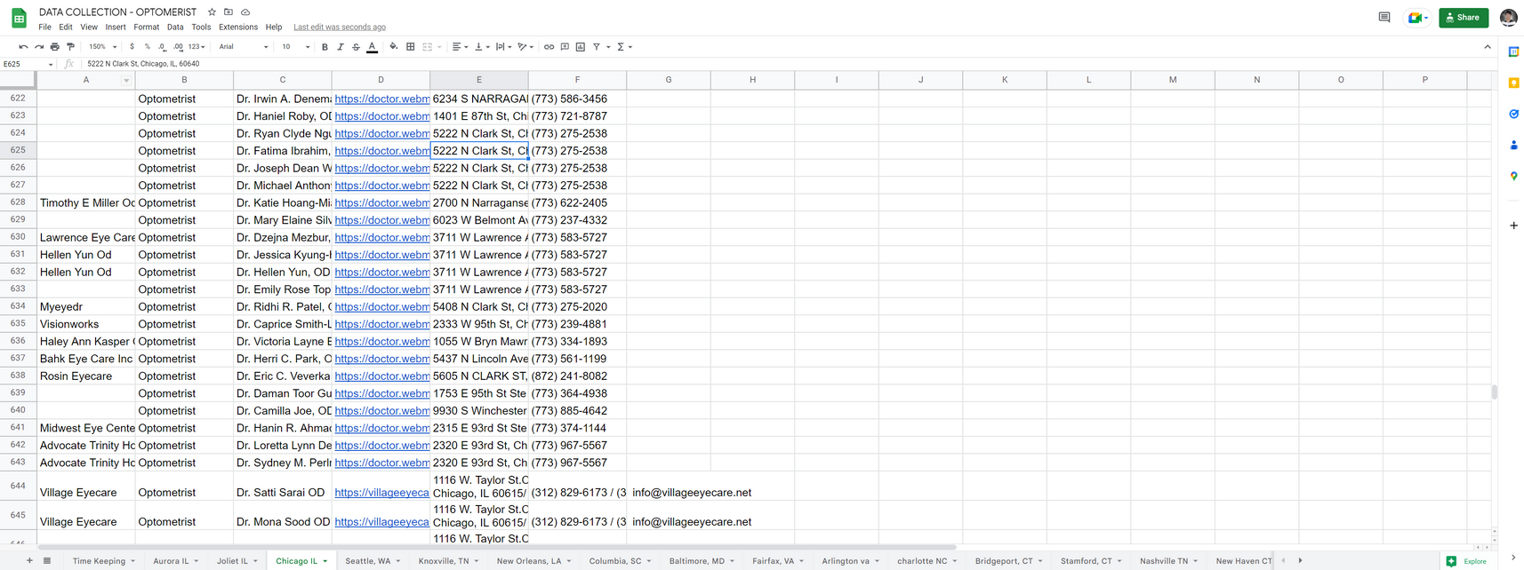Open the File menu
Viewport: 1524px width, 570px height.
click(x=44, y=28)
